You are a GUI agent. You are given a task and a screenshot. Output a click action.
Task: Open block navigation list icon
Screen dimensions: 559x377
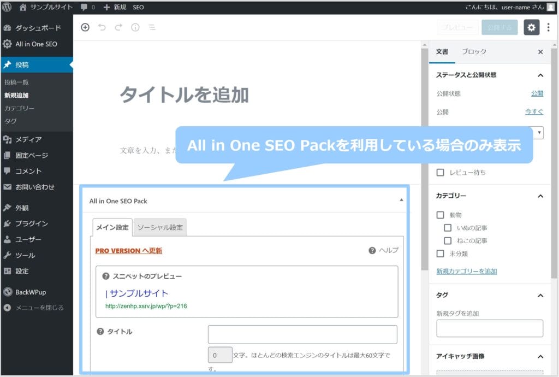(x=152, y=27)
